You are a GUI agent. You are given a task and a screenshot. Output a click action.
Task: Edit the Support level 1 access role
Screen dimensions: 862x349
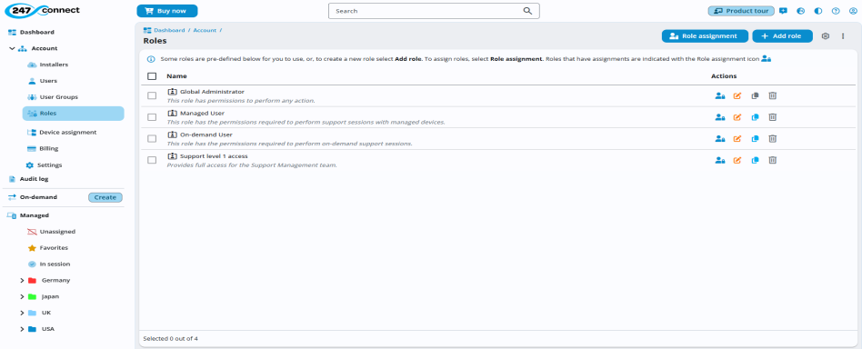tap(737, 160)
